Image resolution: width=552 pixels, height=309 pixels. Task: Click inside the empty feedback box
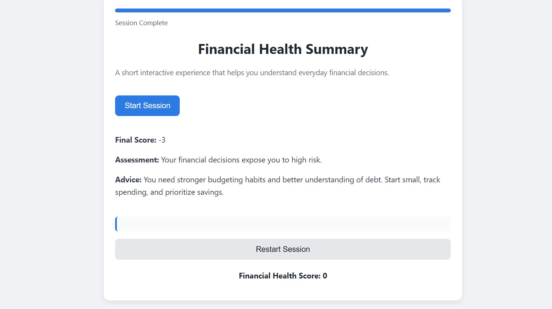coord(283,224)
